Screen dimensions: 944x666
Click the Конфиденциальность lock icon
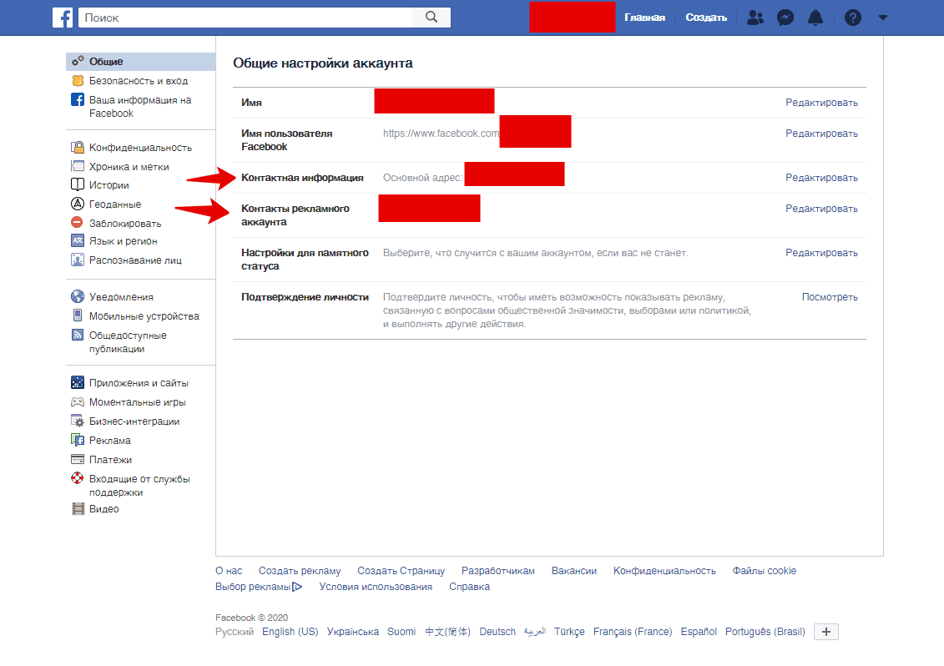pyautogui.click(x=78, y=147)
